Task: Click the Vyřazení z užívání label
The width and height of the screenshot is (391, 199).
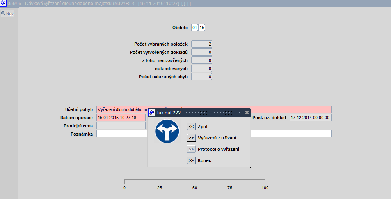Action: tap(217, 138)
